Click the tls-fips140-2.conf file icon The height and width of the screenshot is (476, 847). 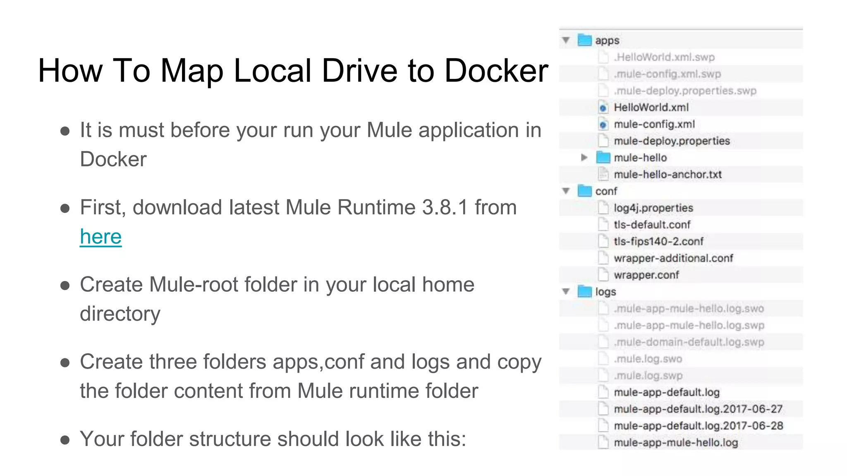pyautogui.click(x=603, y=241)
